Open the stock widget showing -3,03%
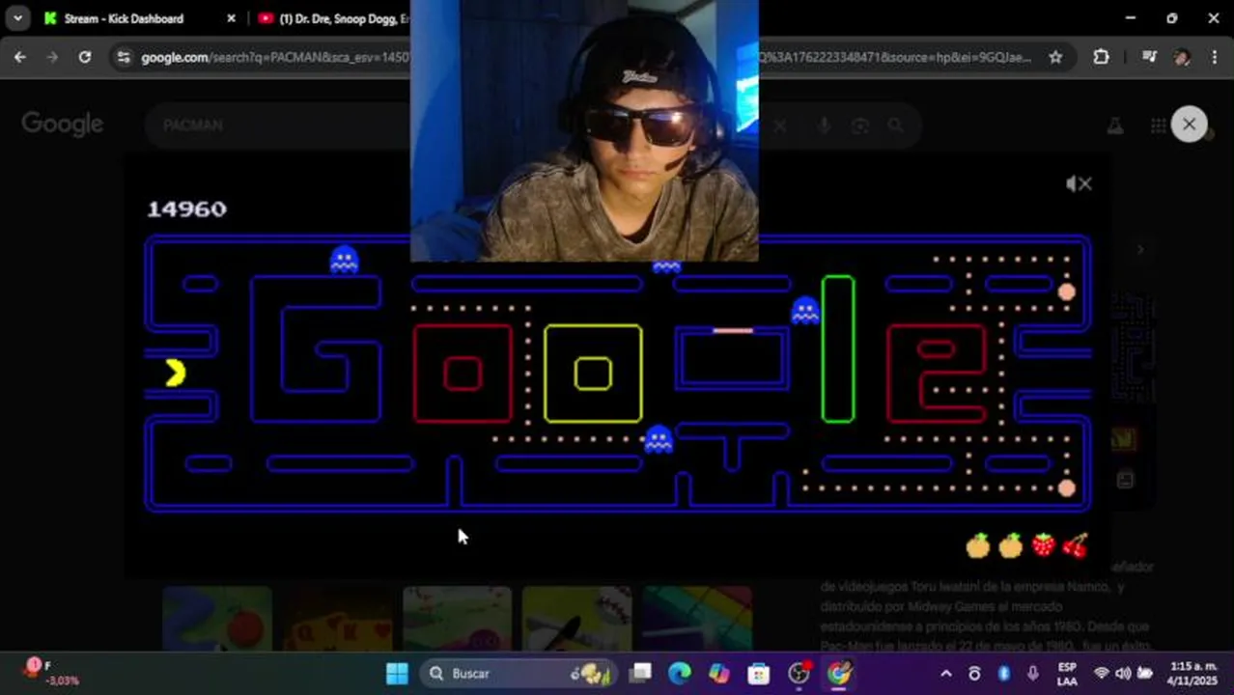Viewport: 1234px width, 695px height. tap(53, 673)
